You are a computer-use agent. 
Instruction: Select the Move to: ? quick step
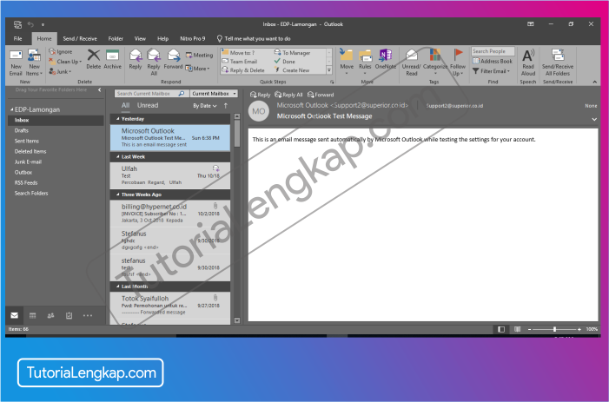click(238, 53)
